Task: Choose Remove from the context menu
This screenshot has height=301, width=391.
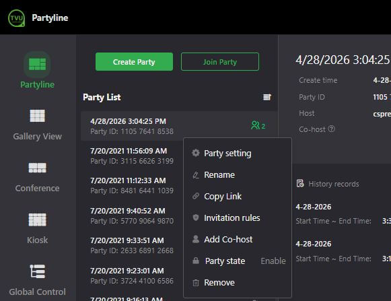Action: 238,283
